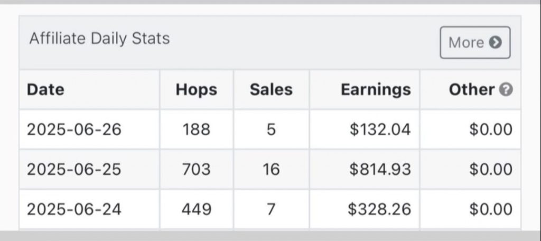Select the Other column header text
Image resolution: width=541 pixels, height=241 pixels.
coord(472,90)
